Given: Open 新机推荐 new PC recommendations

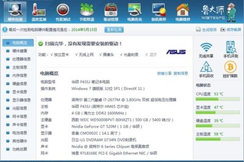Looking at the screenshot, I should point(159,12).
